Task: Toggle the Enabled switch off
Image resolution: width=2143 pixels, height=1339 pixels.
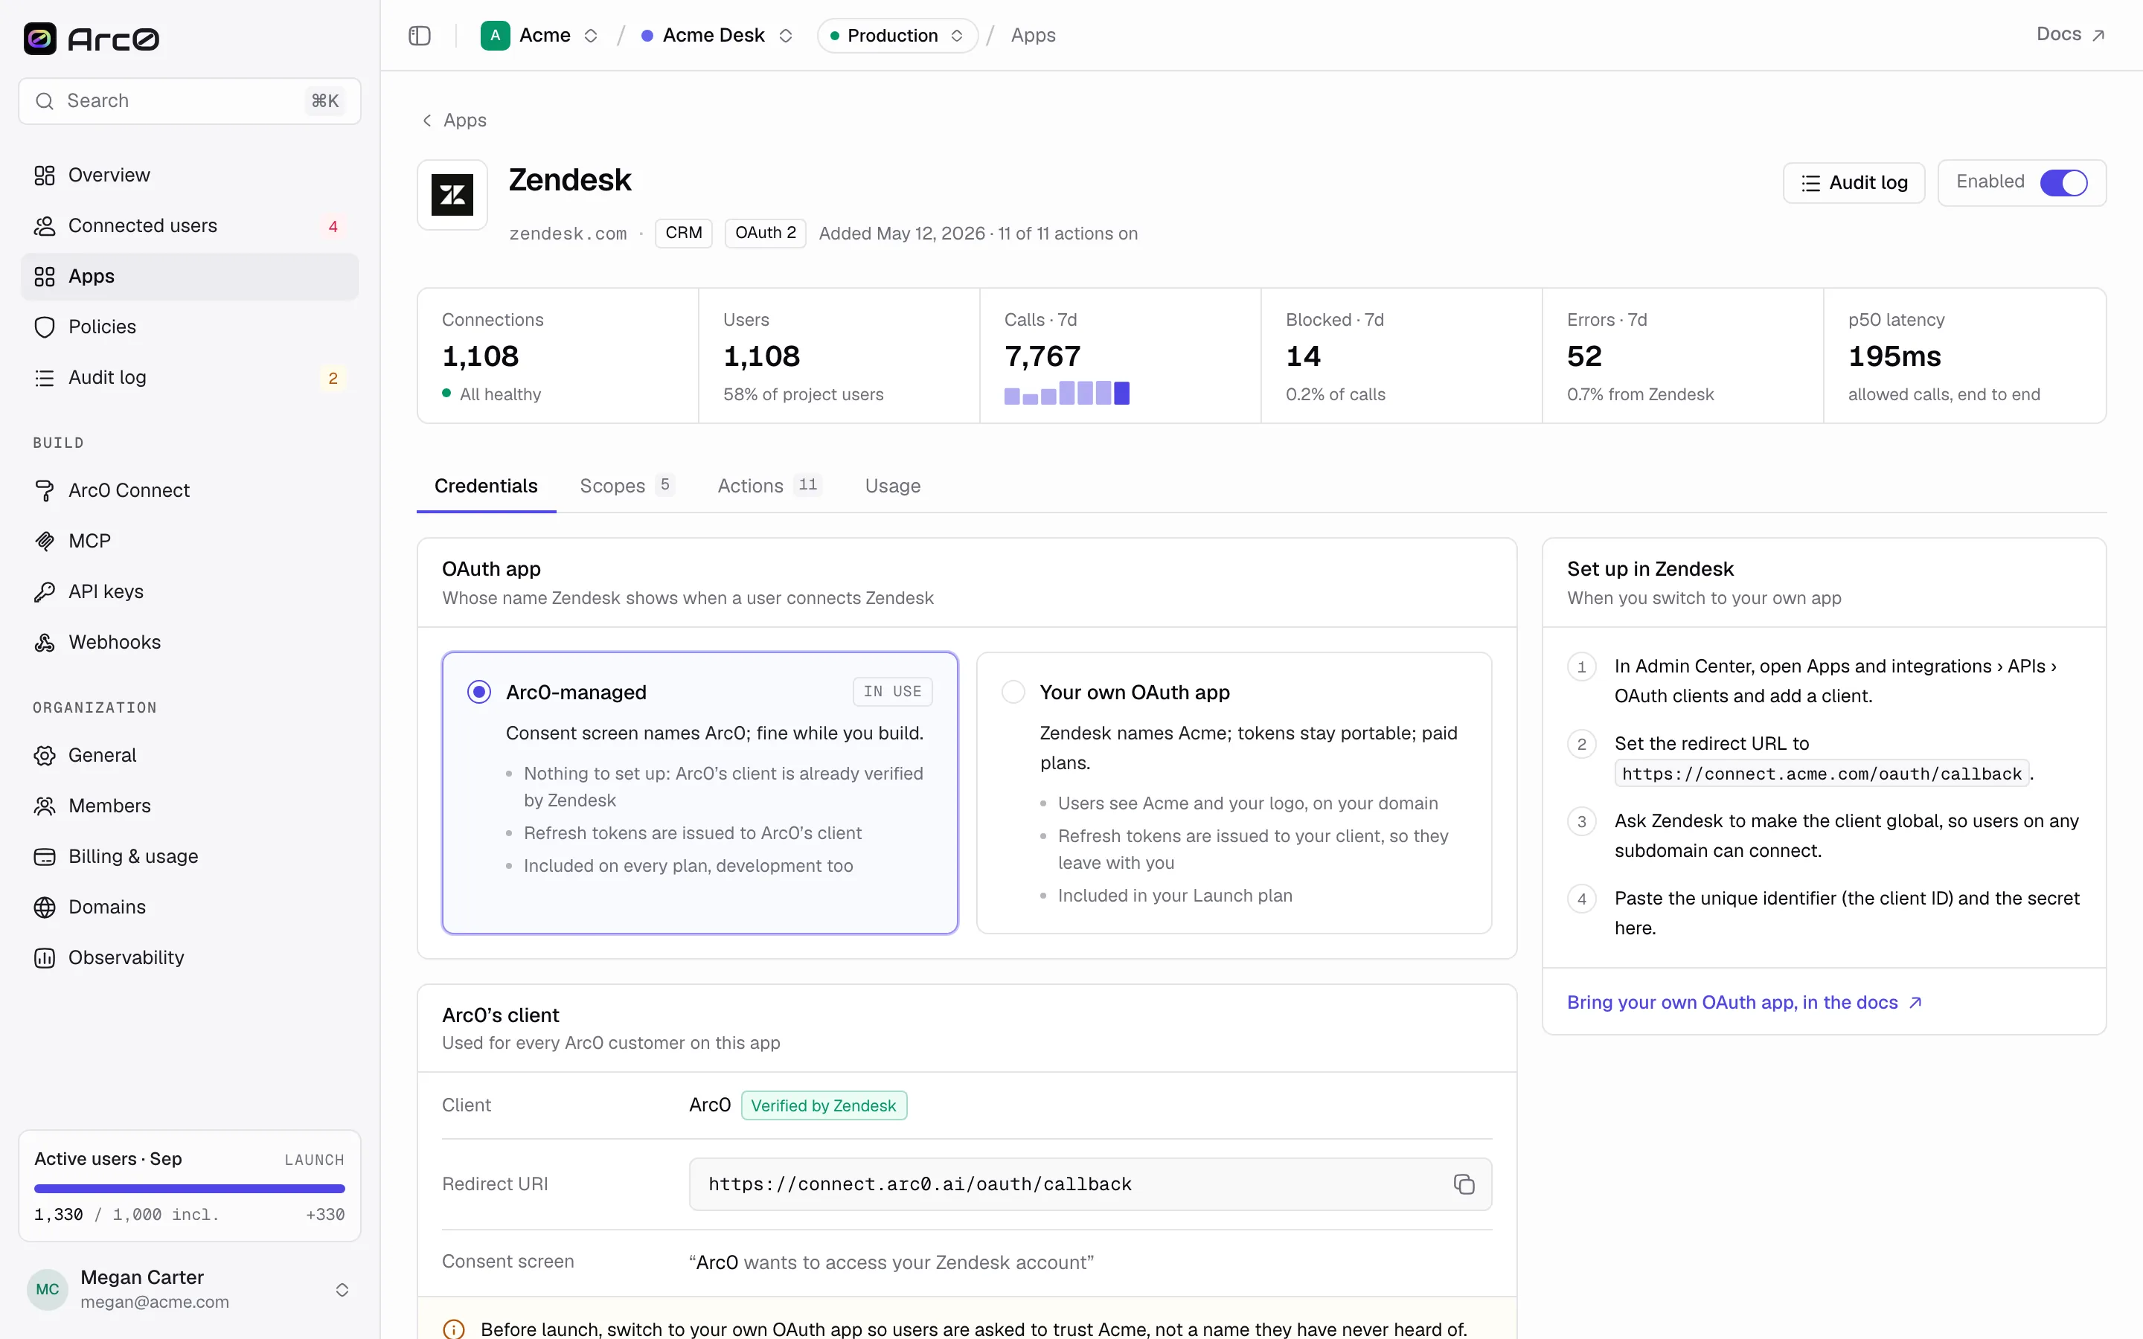Action: click(2063, 182)
